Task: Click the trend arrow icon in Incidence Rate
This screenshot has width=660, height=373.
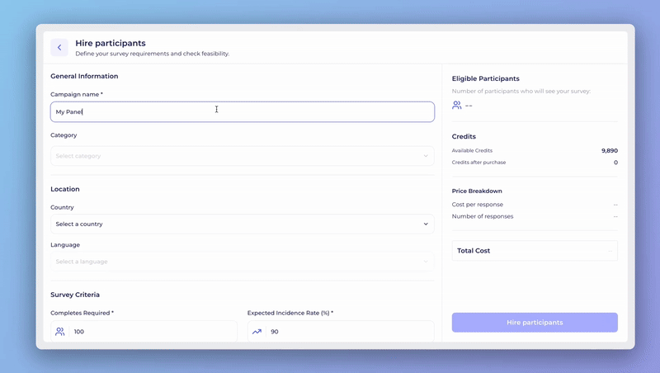Action: (x=257, y=332)
